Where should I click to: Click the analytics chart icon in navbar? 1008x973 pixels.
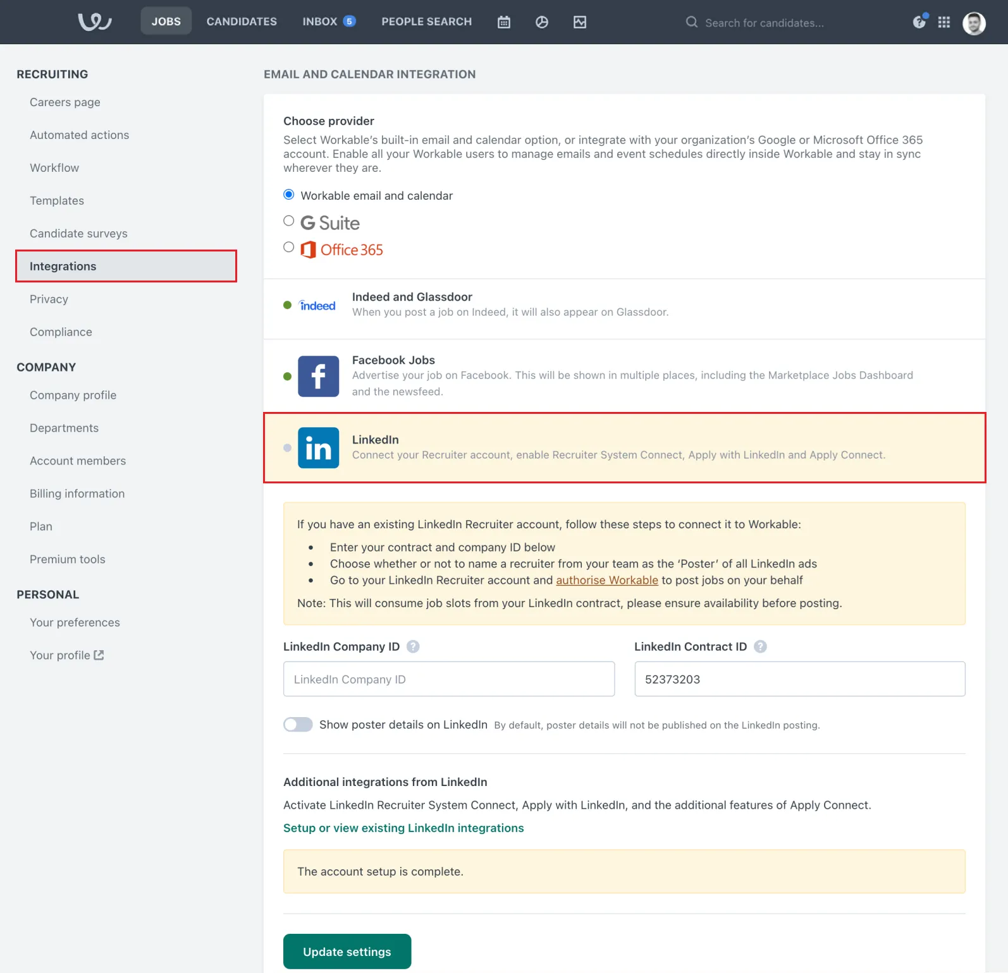[x=580, y=22]
